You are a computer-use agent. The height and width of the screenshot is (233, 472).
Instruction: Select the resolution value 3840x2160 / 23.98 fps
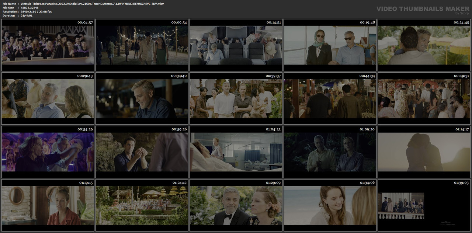pyautogui.click(x=36, y=12)
